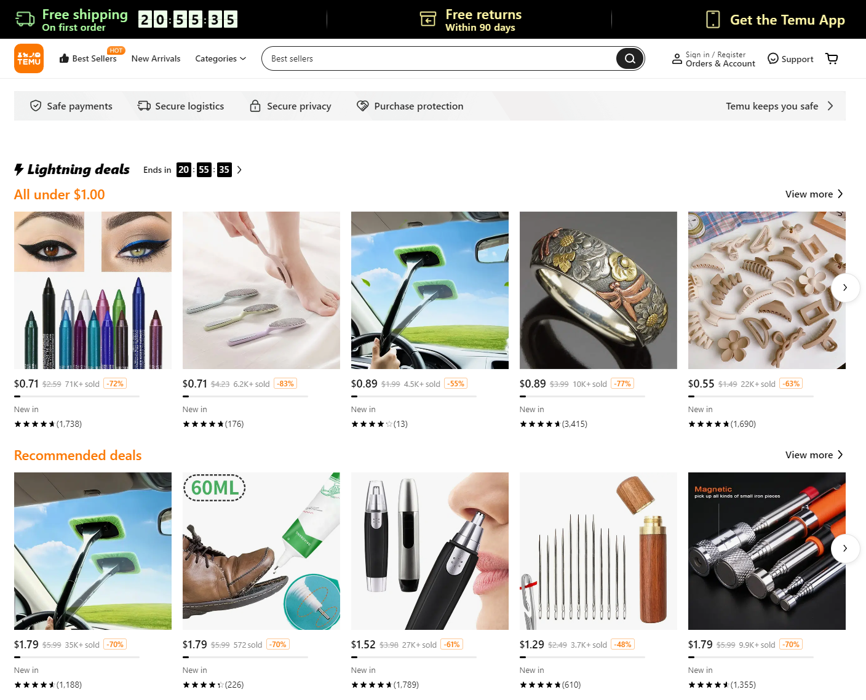The width and height of the screenshot is (866, 700).
Task: Click the Safe payments shield icon
Action: tap(36, 106)
